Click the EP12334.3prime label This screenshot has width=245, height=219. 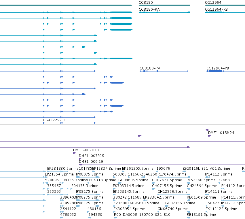(107, 169)
